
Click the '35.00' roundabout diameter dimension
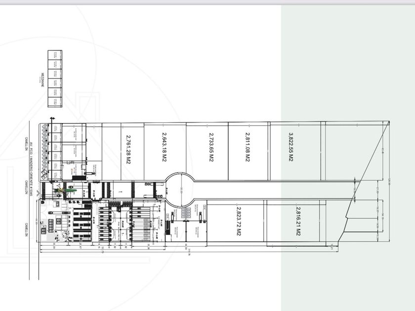181,191
